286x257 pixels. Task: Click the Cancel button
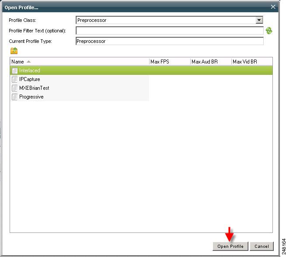click(x=262, y=246)
